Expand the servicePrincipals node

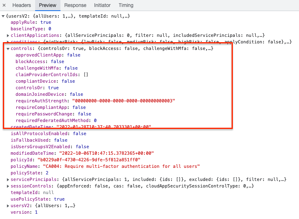8,179
